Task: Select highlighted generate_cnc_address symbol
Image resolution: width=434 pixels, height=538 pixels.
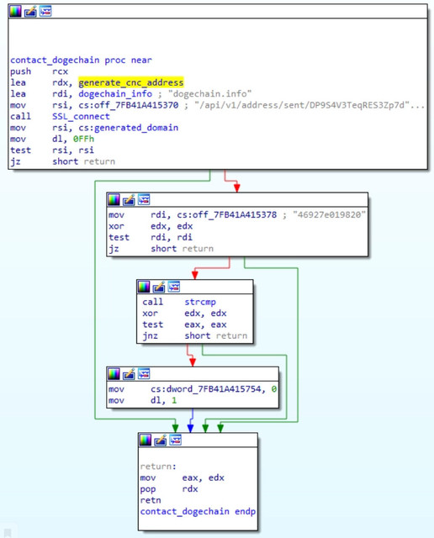Action: click(131, 82)
